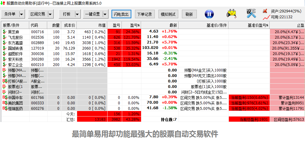
Task: Open the settings tools icon
Action: point(251,13)
